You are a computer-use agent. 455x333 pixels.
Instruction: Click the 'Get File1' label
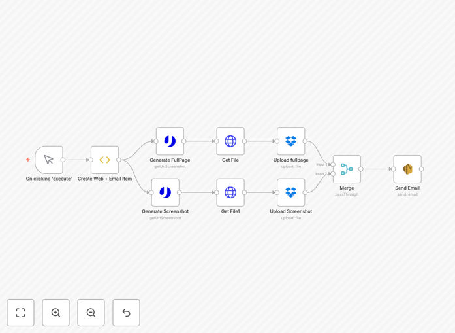click(230, 211)
